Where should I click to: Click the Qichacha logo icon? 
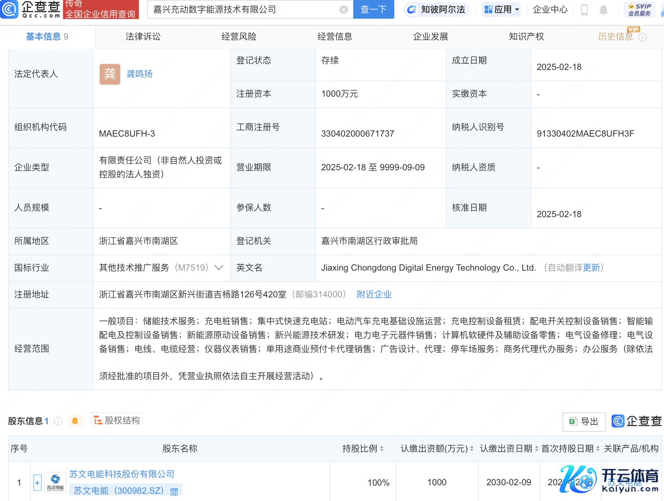10,10
